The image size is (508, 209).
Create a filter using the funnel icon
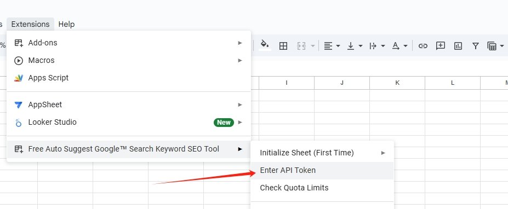(x=475, y=46)
